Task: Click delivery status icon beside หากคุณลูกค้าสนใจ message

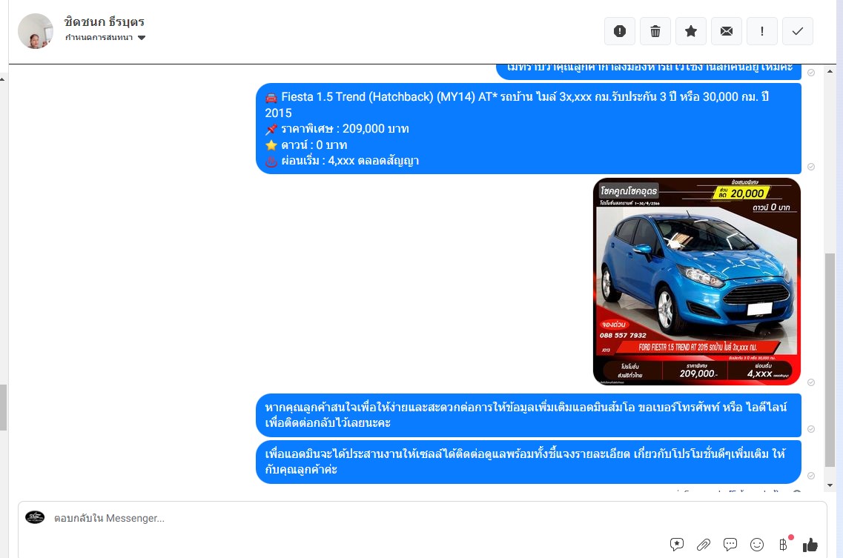Action: [x=811, y=429]
